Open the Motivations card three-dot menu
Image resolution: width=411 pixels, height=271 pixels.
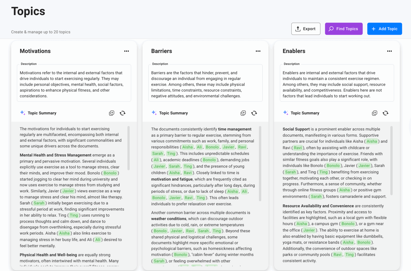[x=126, y=51]
